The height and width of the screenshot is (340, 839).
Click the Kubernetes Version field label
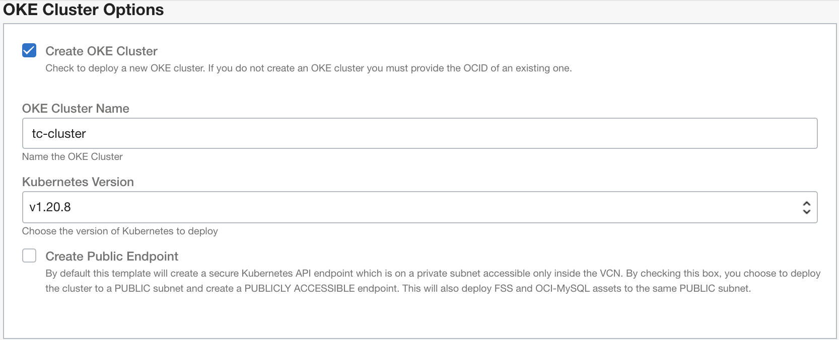tap(78, 182)
